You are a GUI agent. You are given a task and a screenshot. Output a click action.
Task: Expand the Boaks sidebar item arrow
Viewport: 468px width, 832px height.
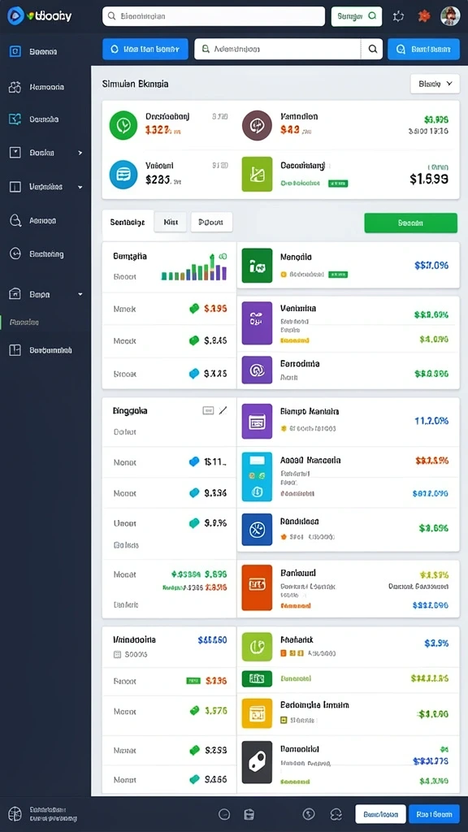[x=80, y=153]
